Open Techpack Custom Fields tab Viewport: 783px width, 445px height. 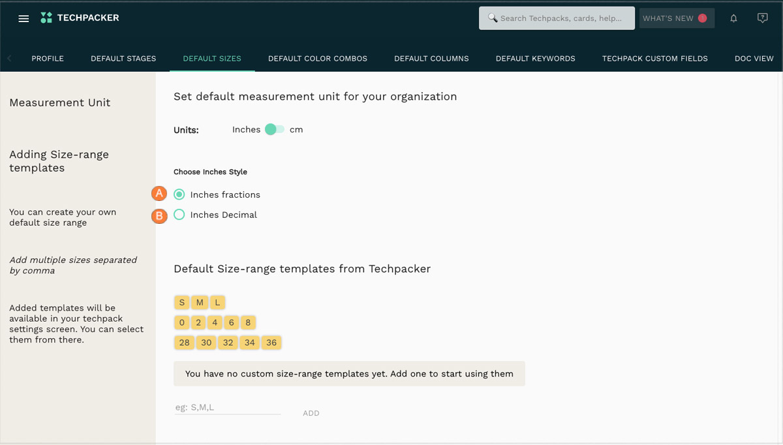(654, 59)
